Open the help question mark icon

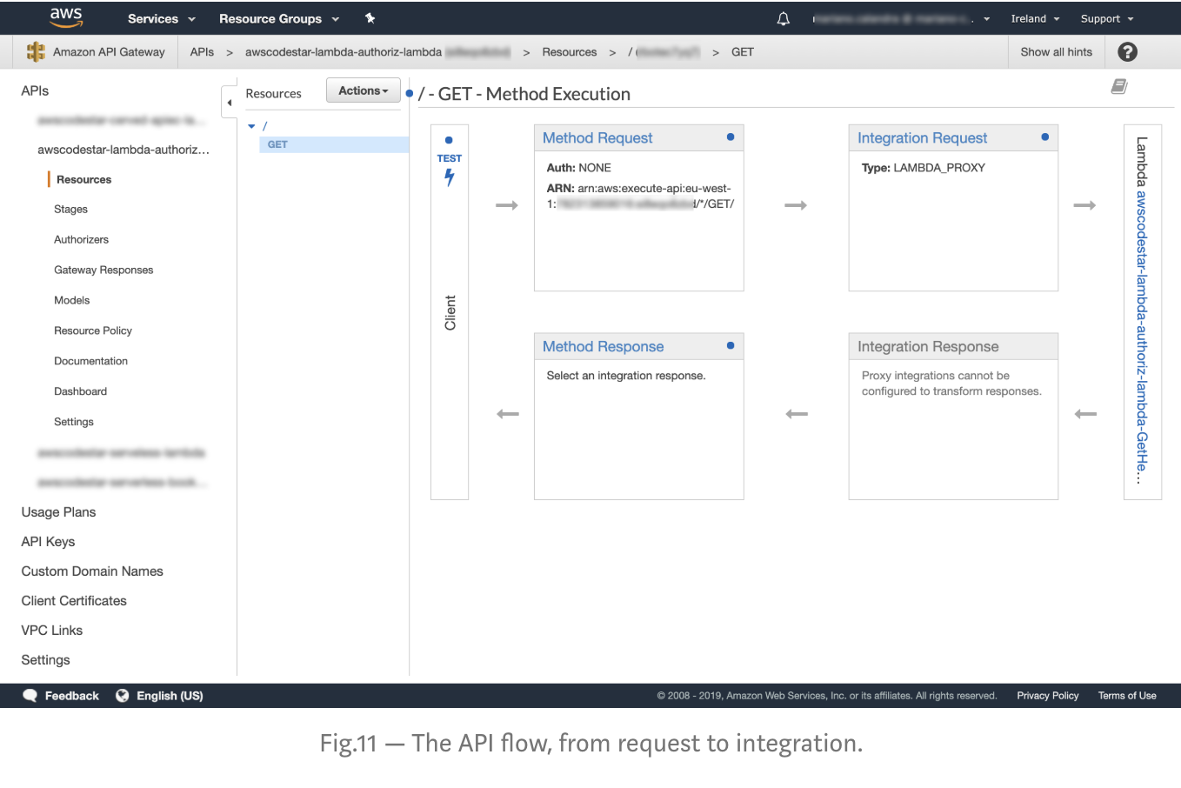(1127, 52)
